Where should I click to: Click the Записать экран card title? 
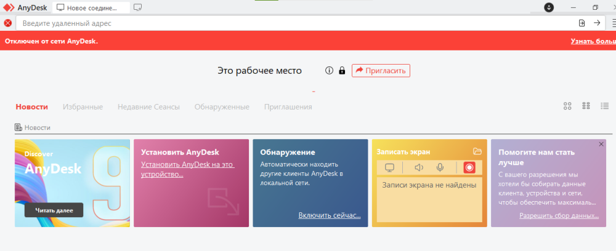(403, 152)
